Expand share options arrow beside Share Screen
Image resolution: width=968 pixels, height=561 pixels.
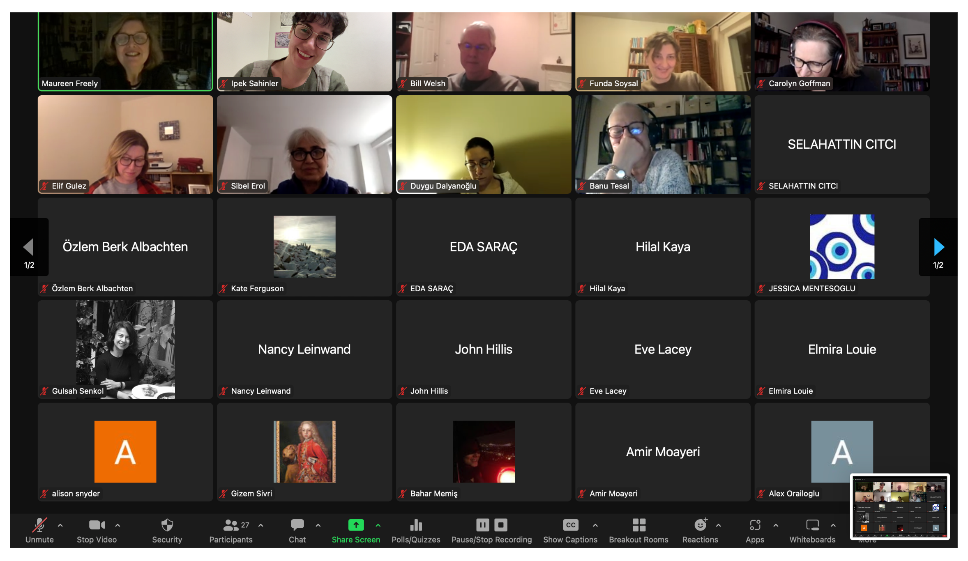(378, 525)
